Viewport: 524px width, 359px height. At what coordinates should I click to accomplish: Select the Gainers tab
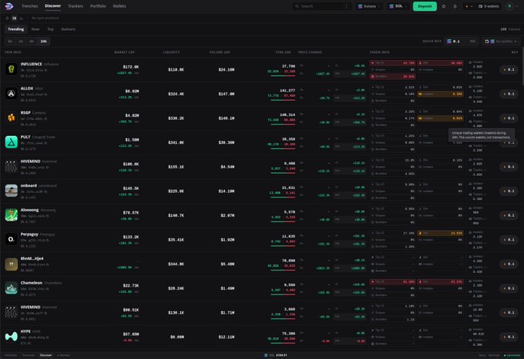pyautogui.click(x=68, y=29)
